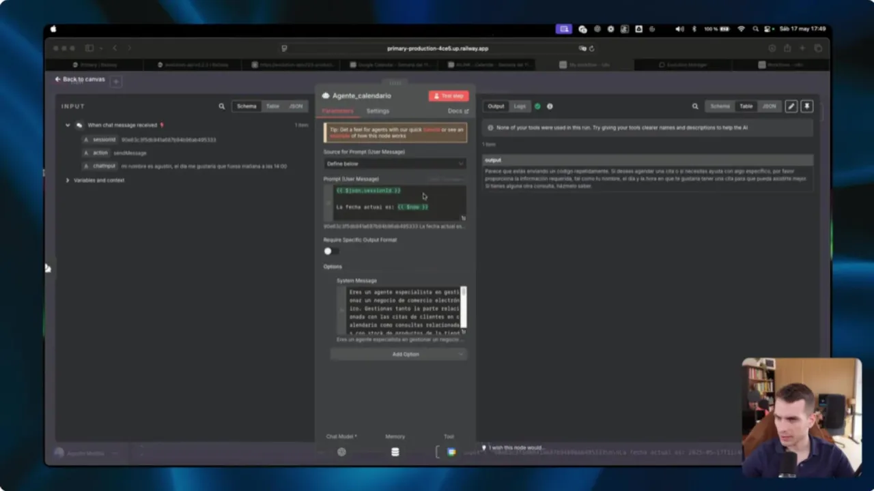Click the browser back arrow

(115, 48)
